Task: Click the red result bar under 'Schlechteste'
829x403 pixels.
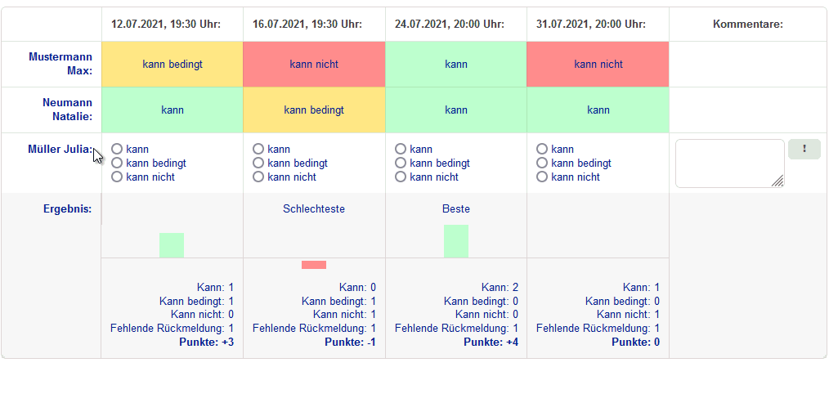Action: pyautogui.click(x=314, y=265)
